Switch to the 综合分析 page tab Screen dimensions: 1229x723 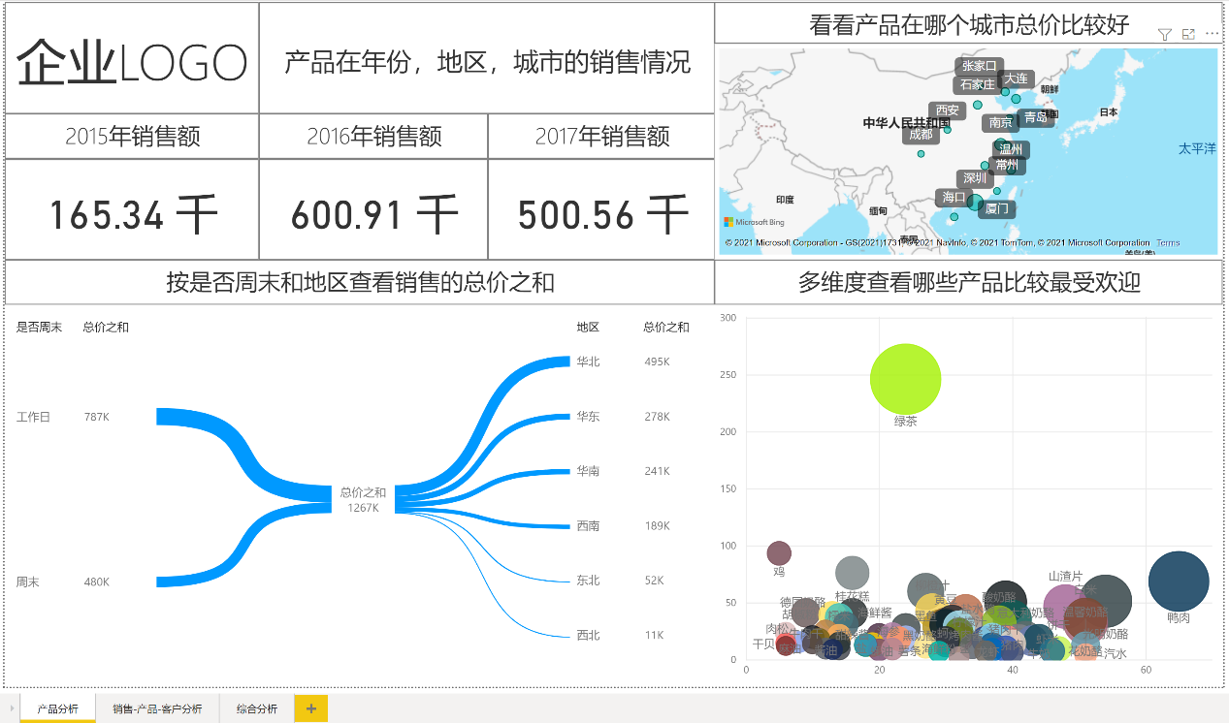[257, 708]
